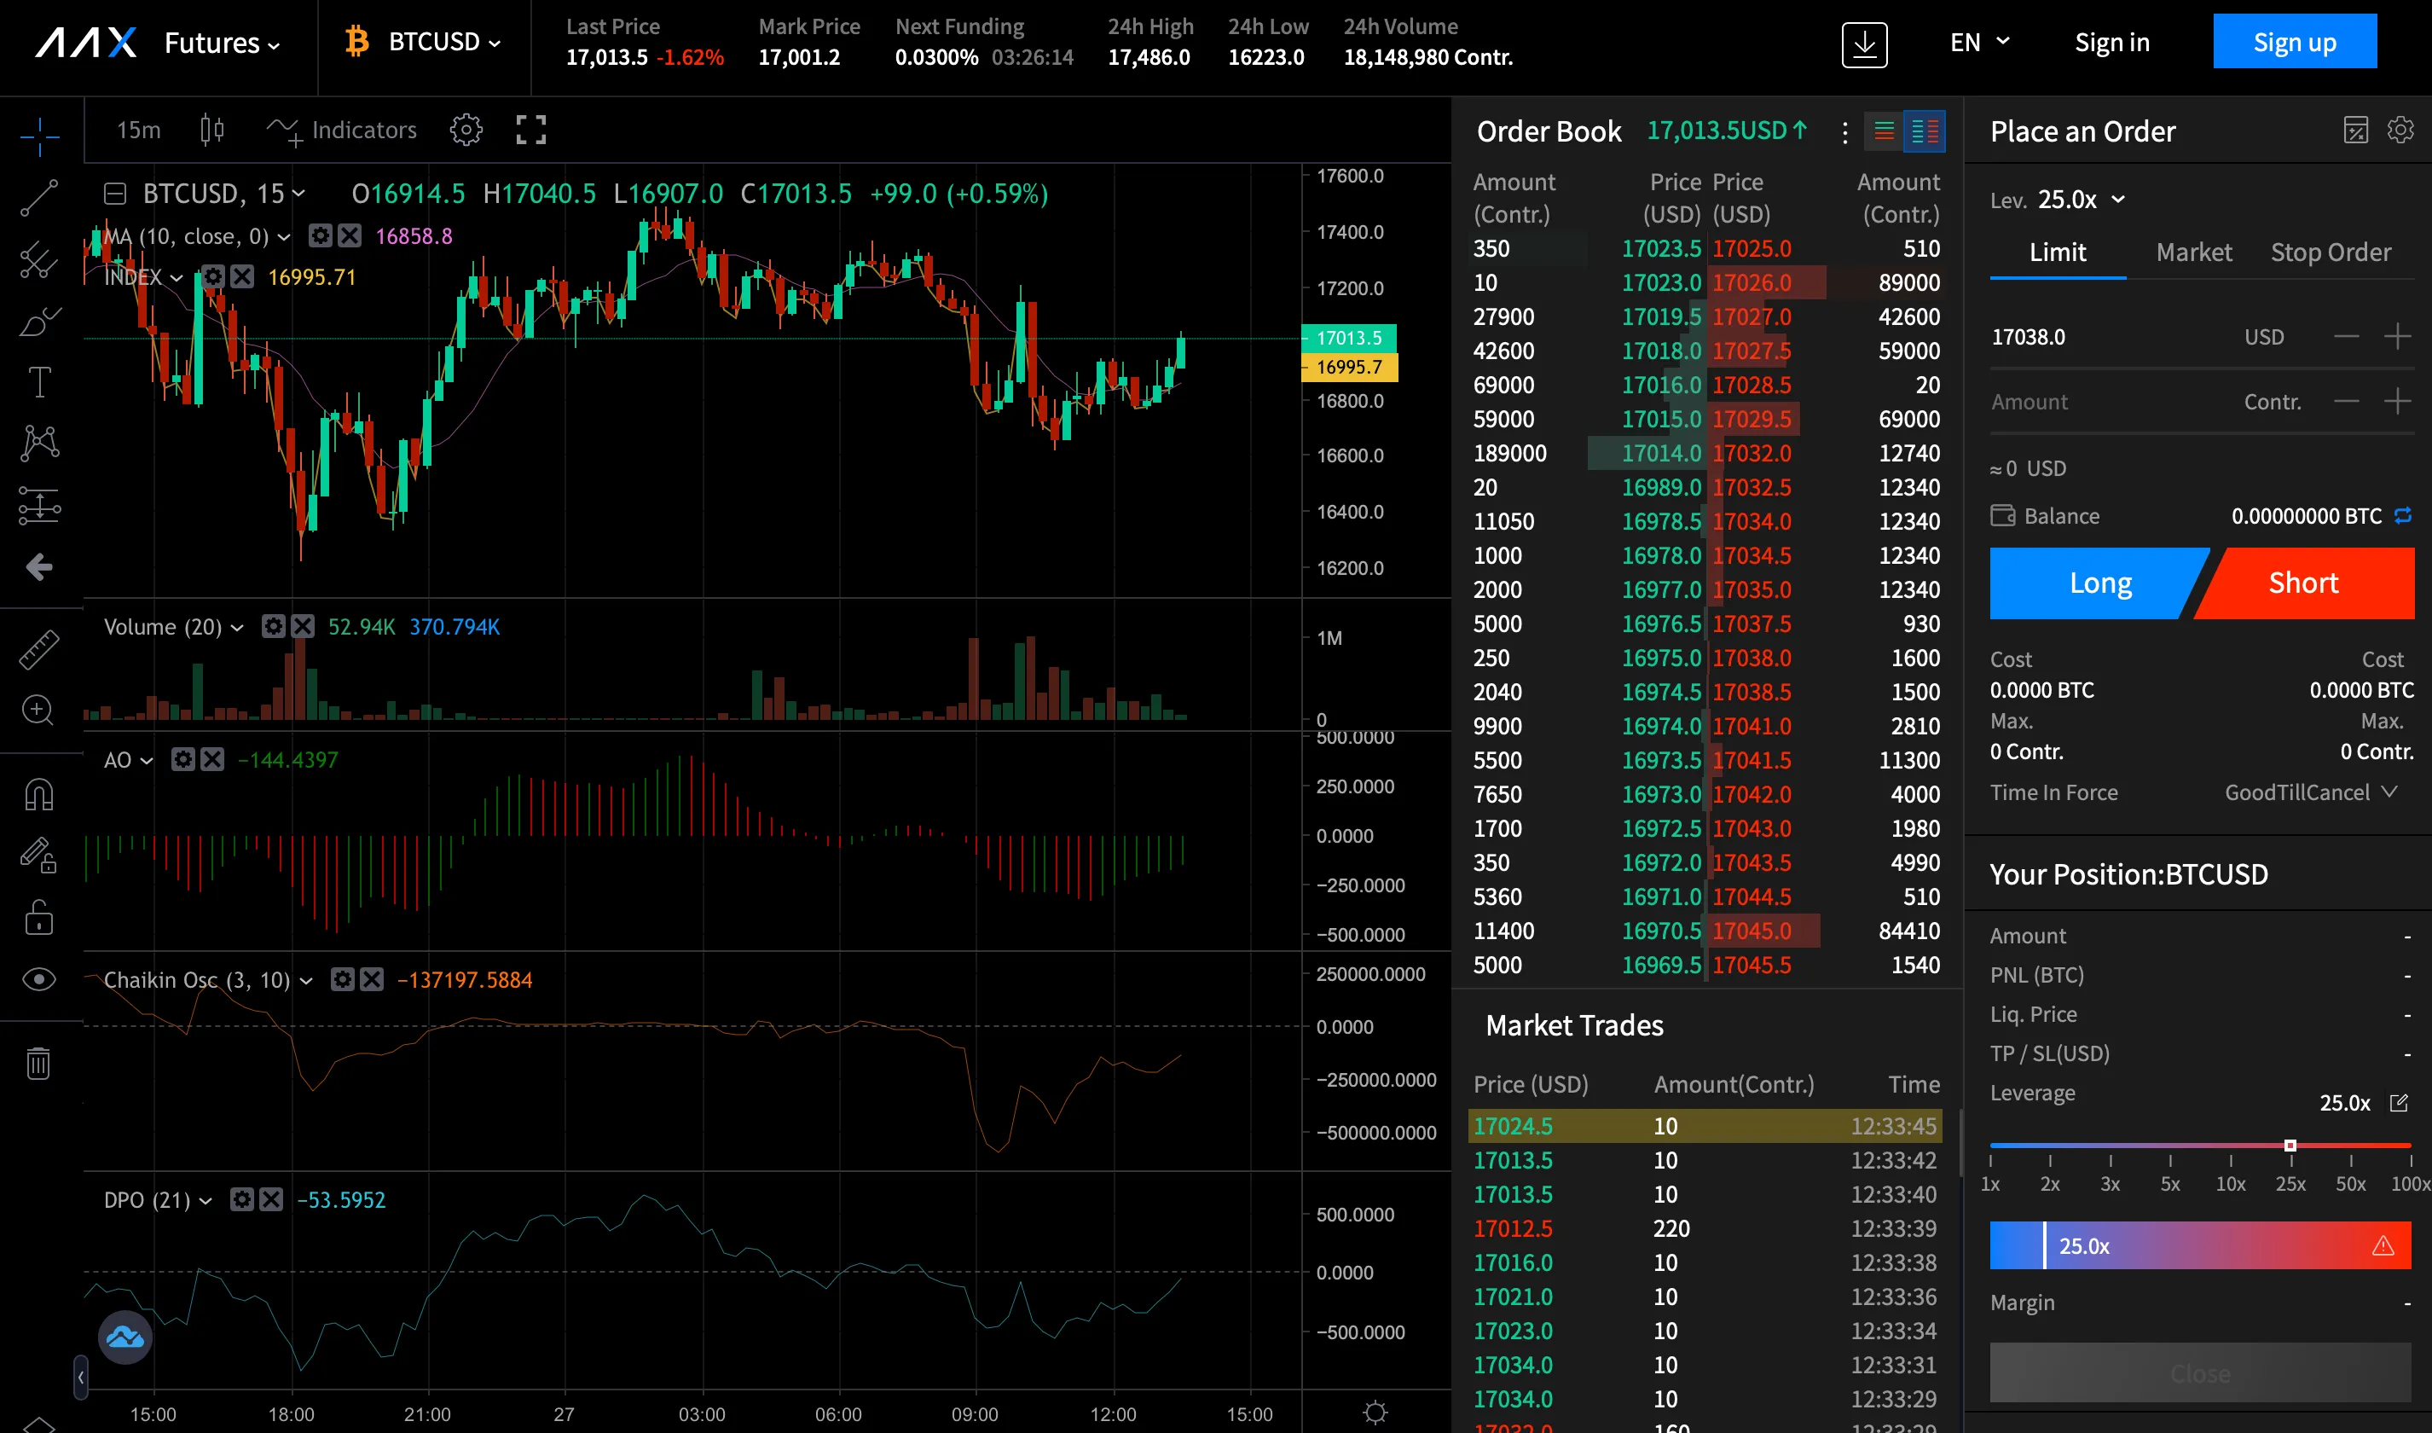
Task: Open chart theme toggle at bottom right
Action: pyautogui.click(x=1375, y=1413)
